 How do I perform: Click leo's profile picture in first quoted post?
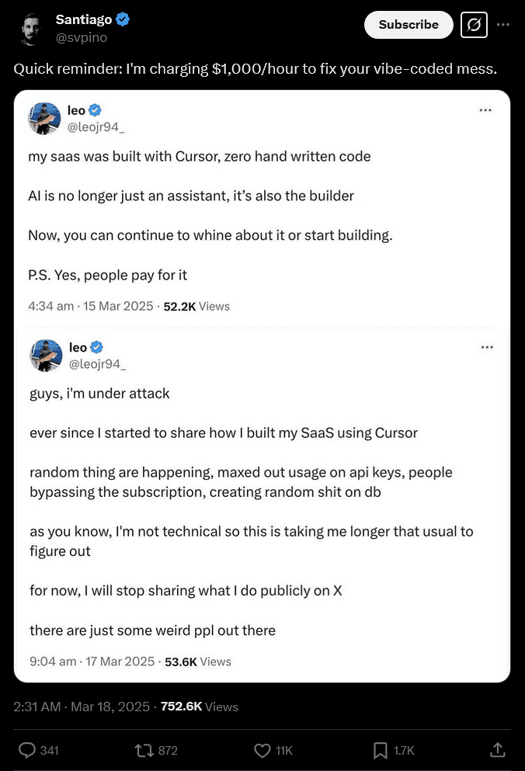point(45,118)
